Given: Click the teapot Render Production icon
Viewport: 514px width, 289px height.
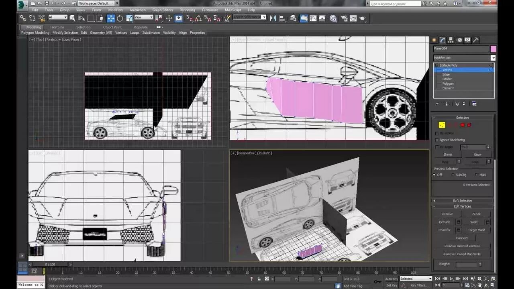Looking at the screenshot, I should click(x=363, y=18).
